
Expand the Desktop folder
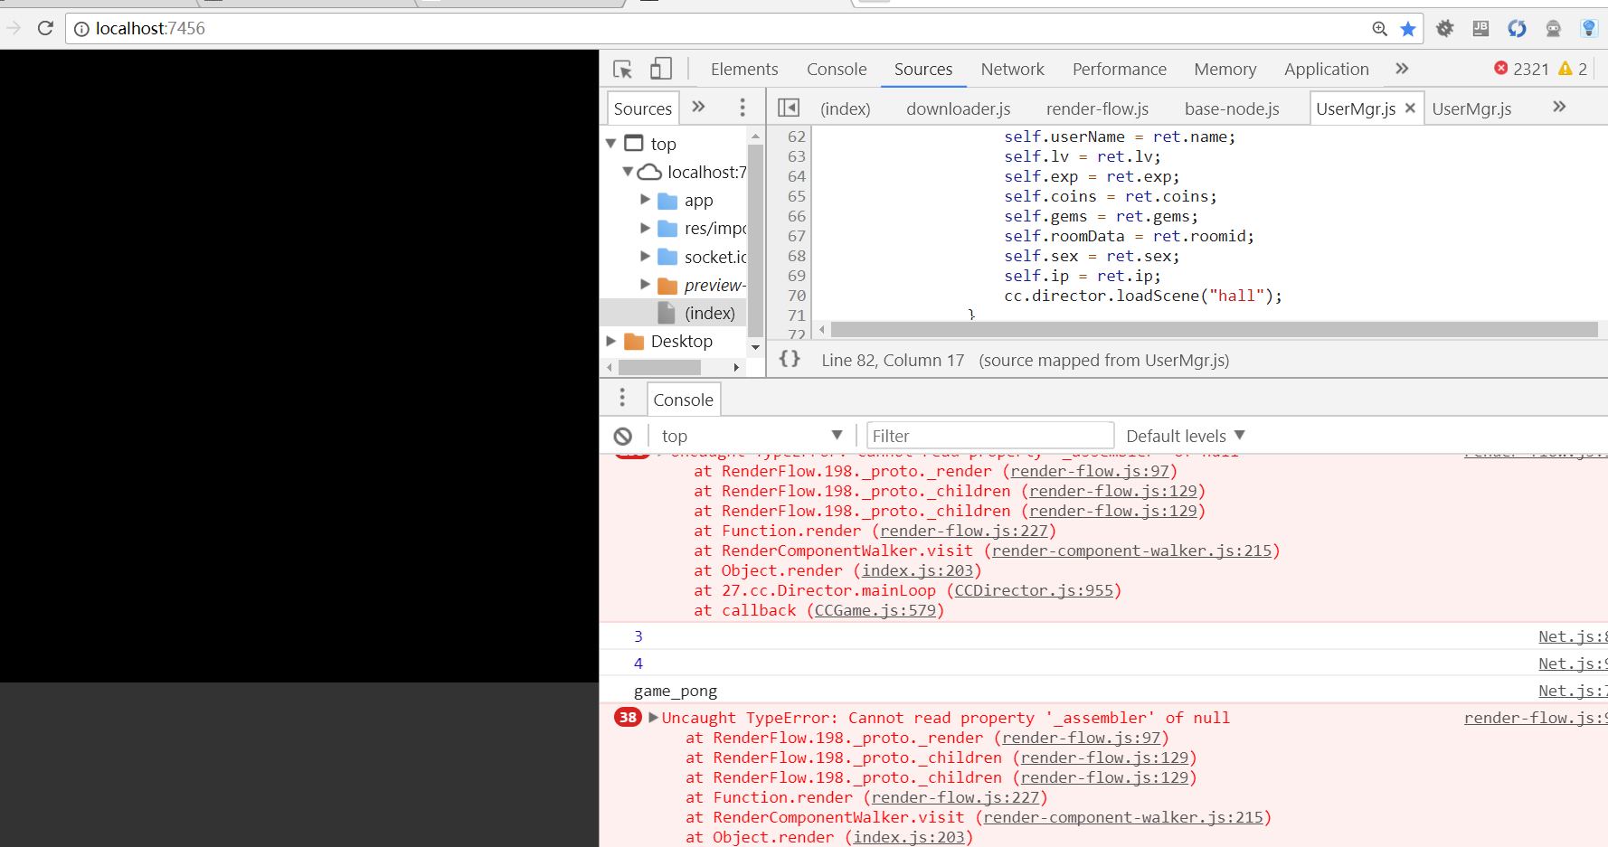point(611,341)
